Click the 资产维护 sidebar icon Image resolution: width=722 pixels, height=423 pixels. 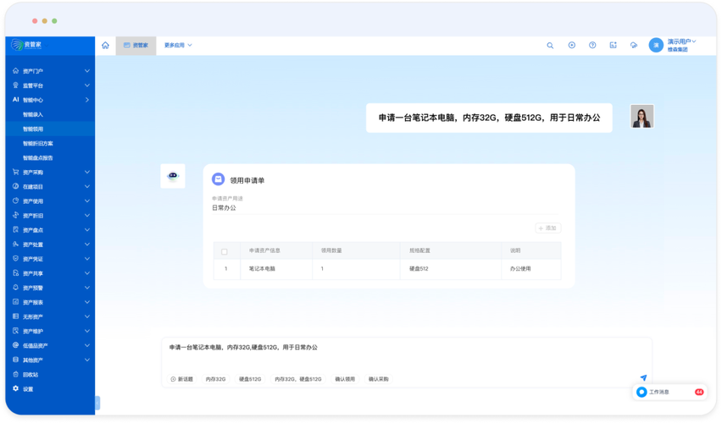click(15, 331)
